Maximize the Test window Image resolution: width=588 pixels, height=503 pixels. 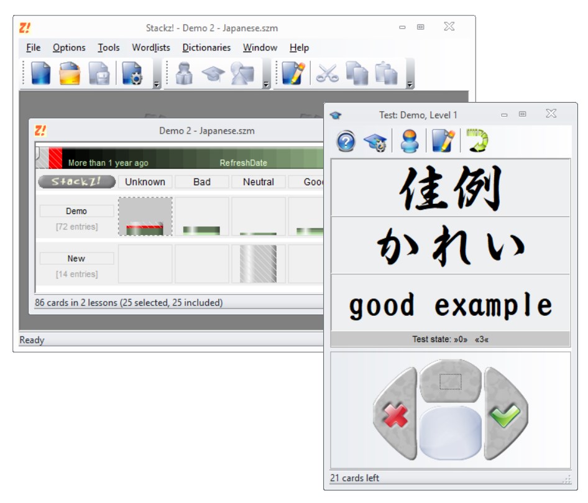tap(522, 114)
